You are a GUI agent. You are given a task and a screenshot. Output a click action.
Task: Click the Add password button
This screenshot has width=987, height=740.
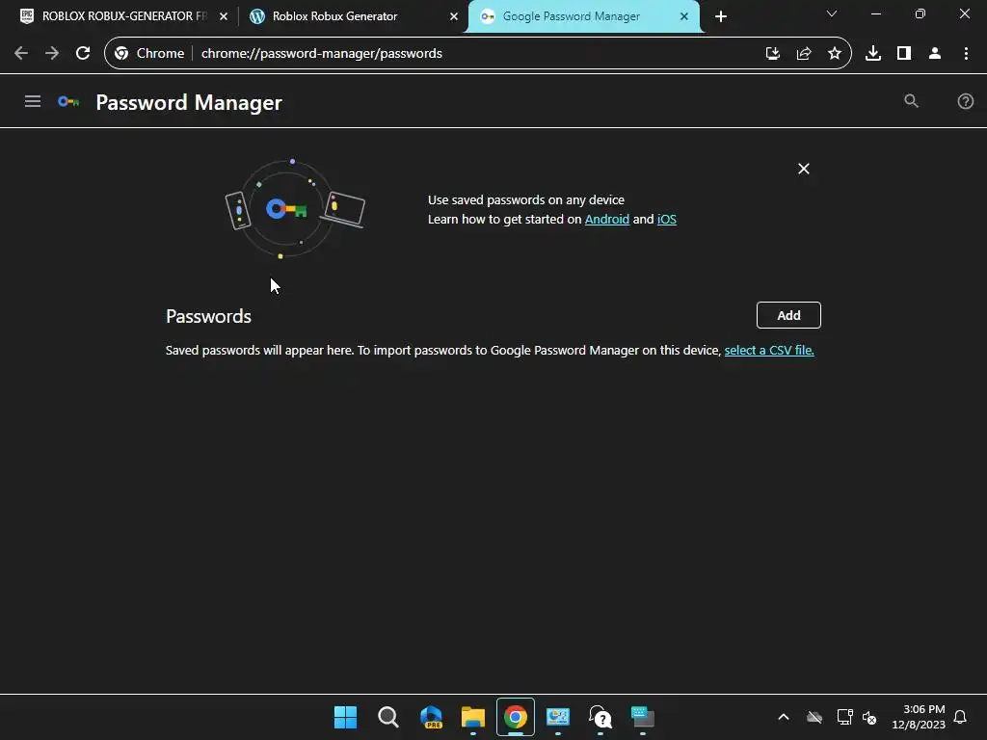tap(788, 315)
